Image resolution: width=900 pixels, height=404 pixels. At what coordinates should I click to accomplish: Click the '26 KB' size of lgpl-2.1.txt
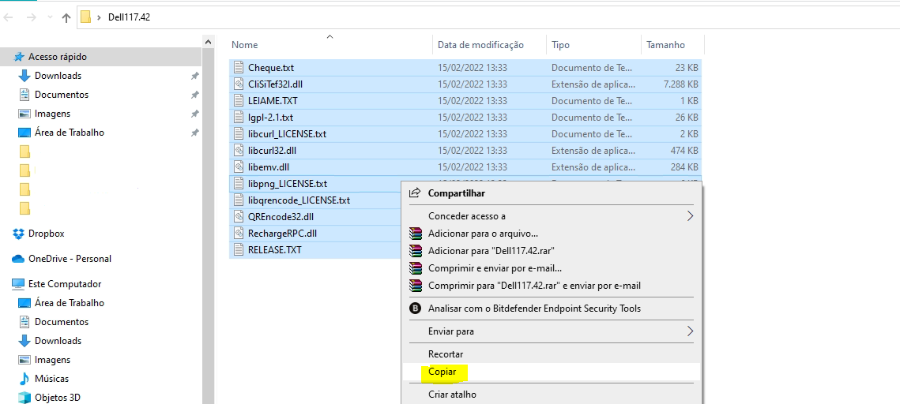click(687, 118)
